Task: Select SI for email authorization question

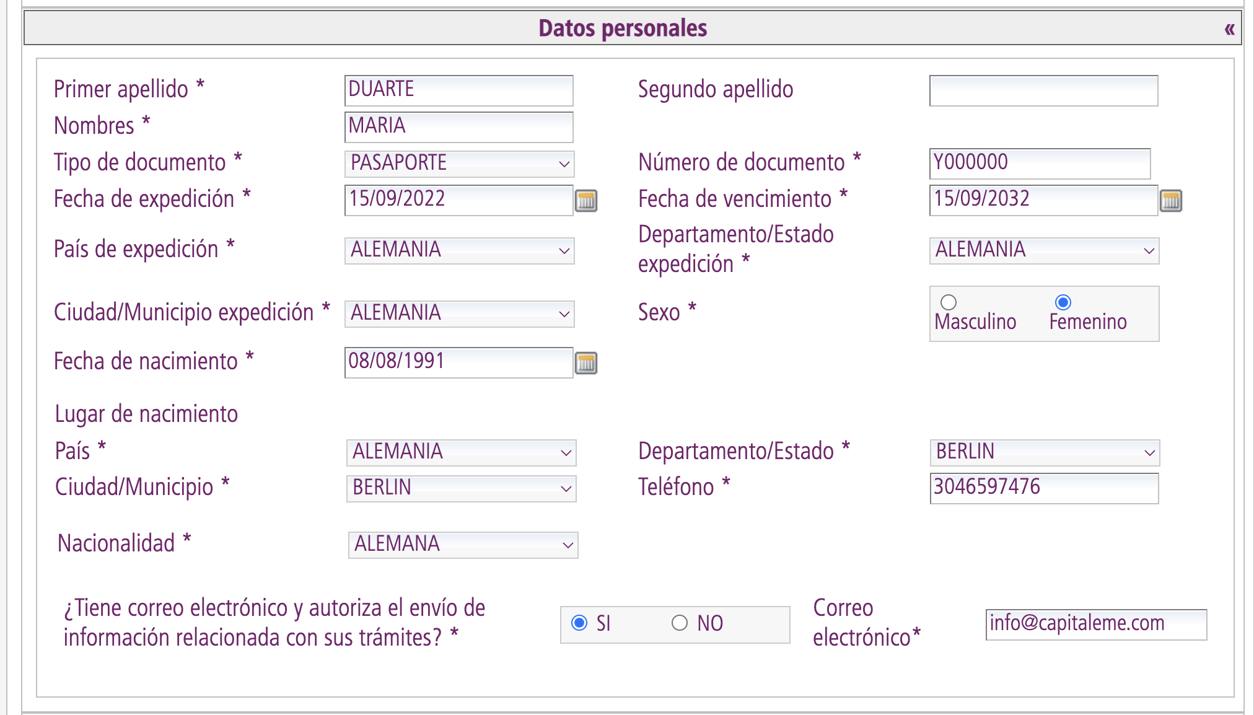Action: click(x=580, y=624)
